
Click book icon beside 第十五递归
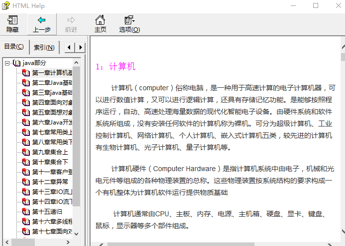point(26,212)
